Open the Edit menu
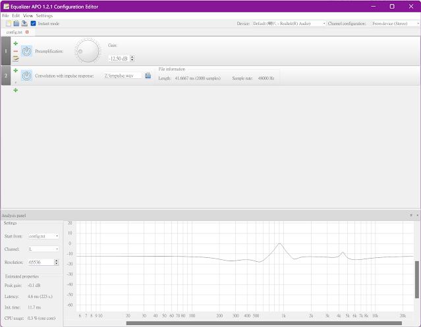 pyautogui.click(x=16, y=16)
